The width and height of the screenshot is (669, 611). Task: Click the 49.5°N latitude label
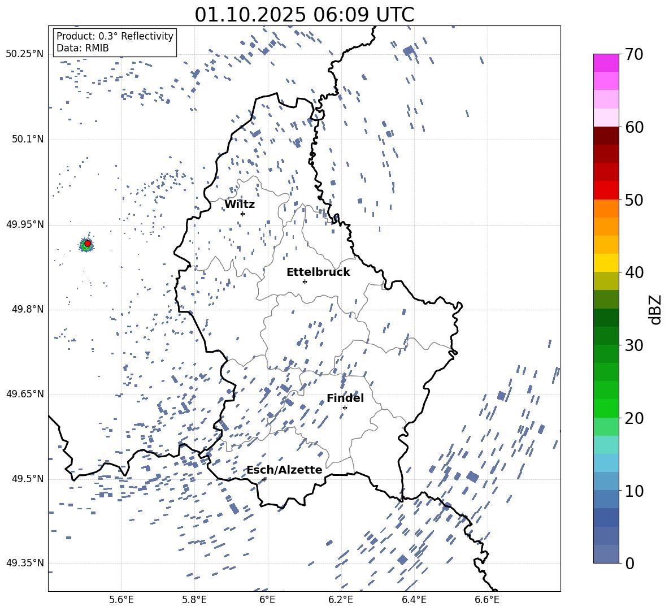pos(28,479)
